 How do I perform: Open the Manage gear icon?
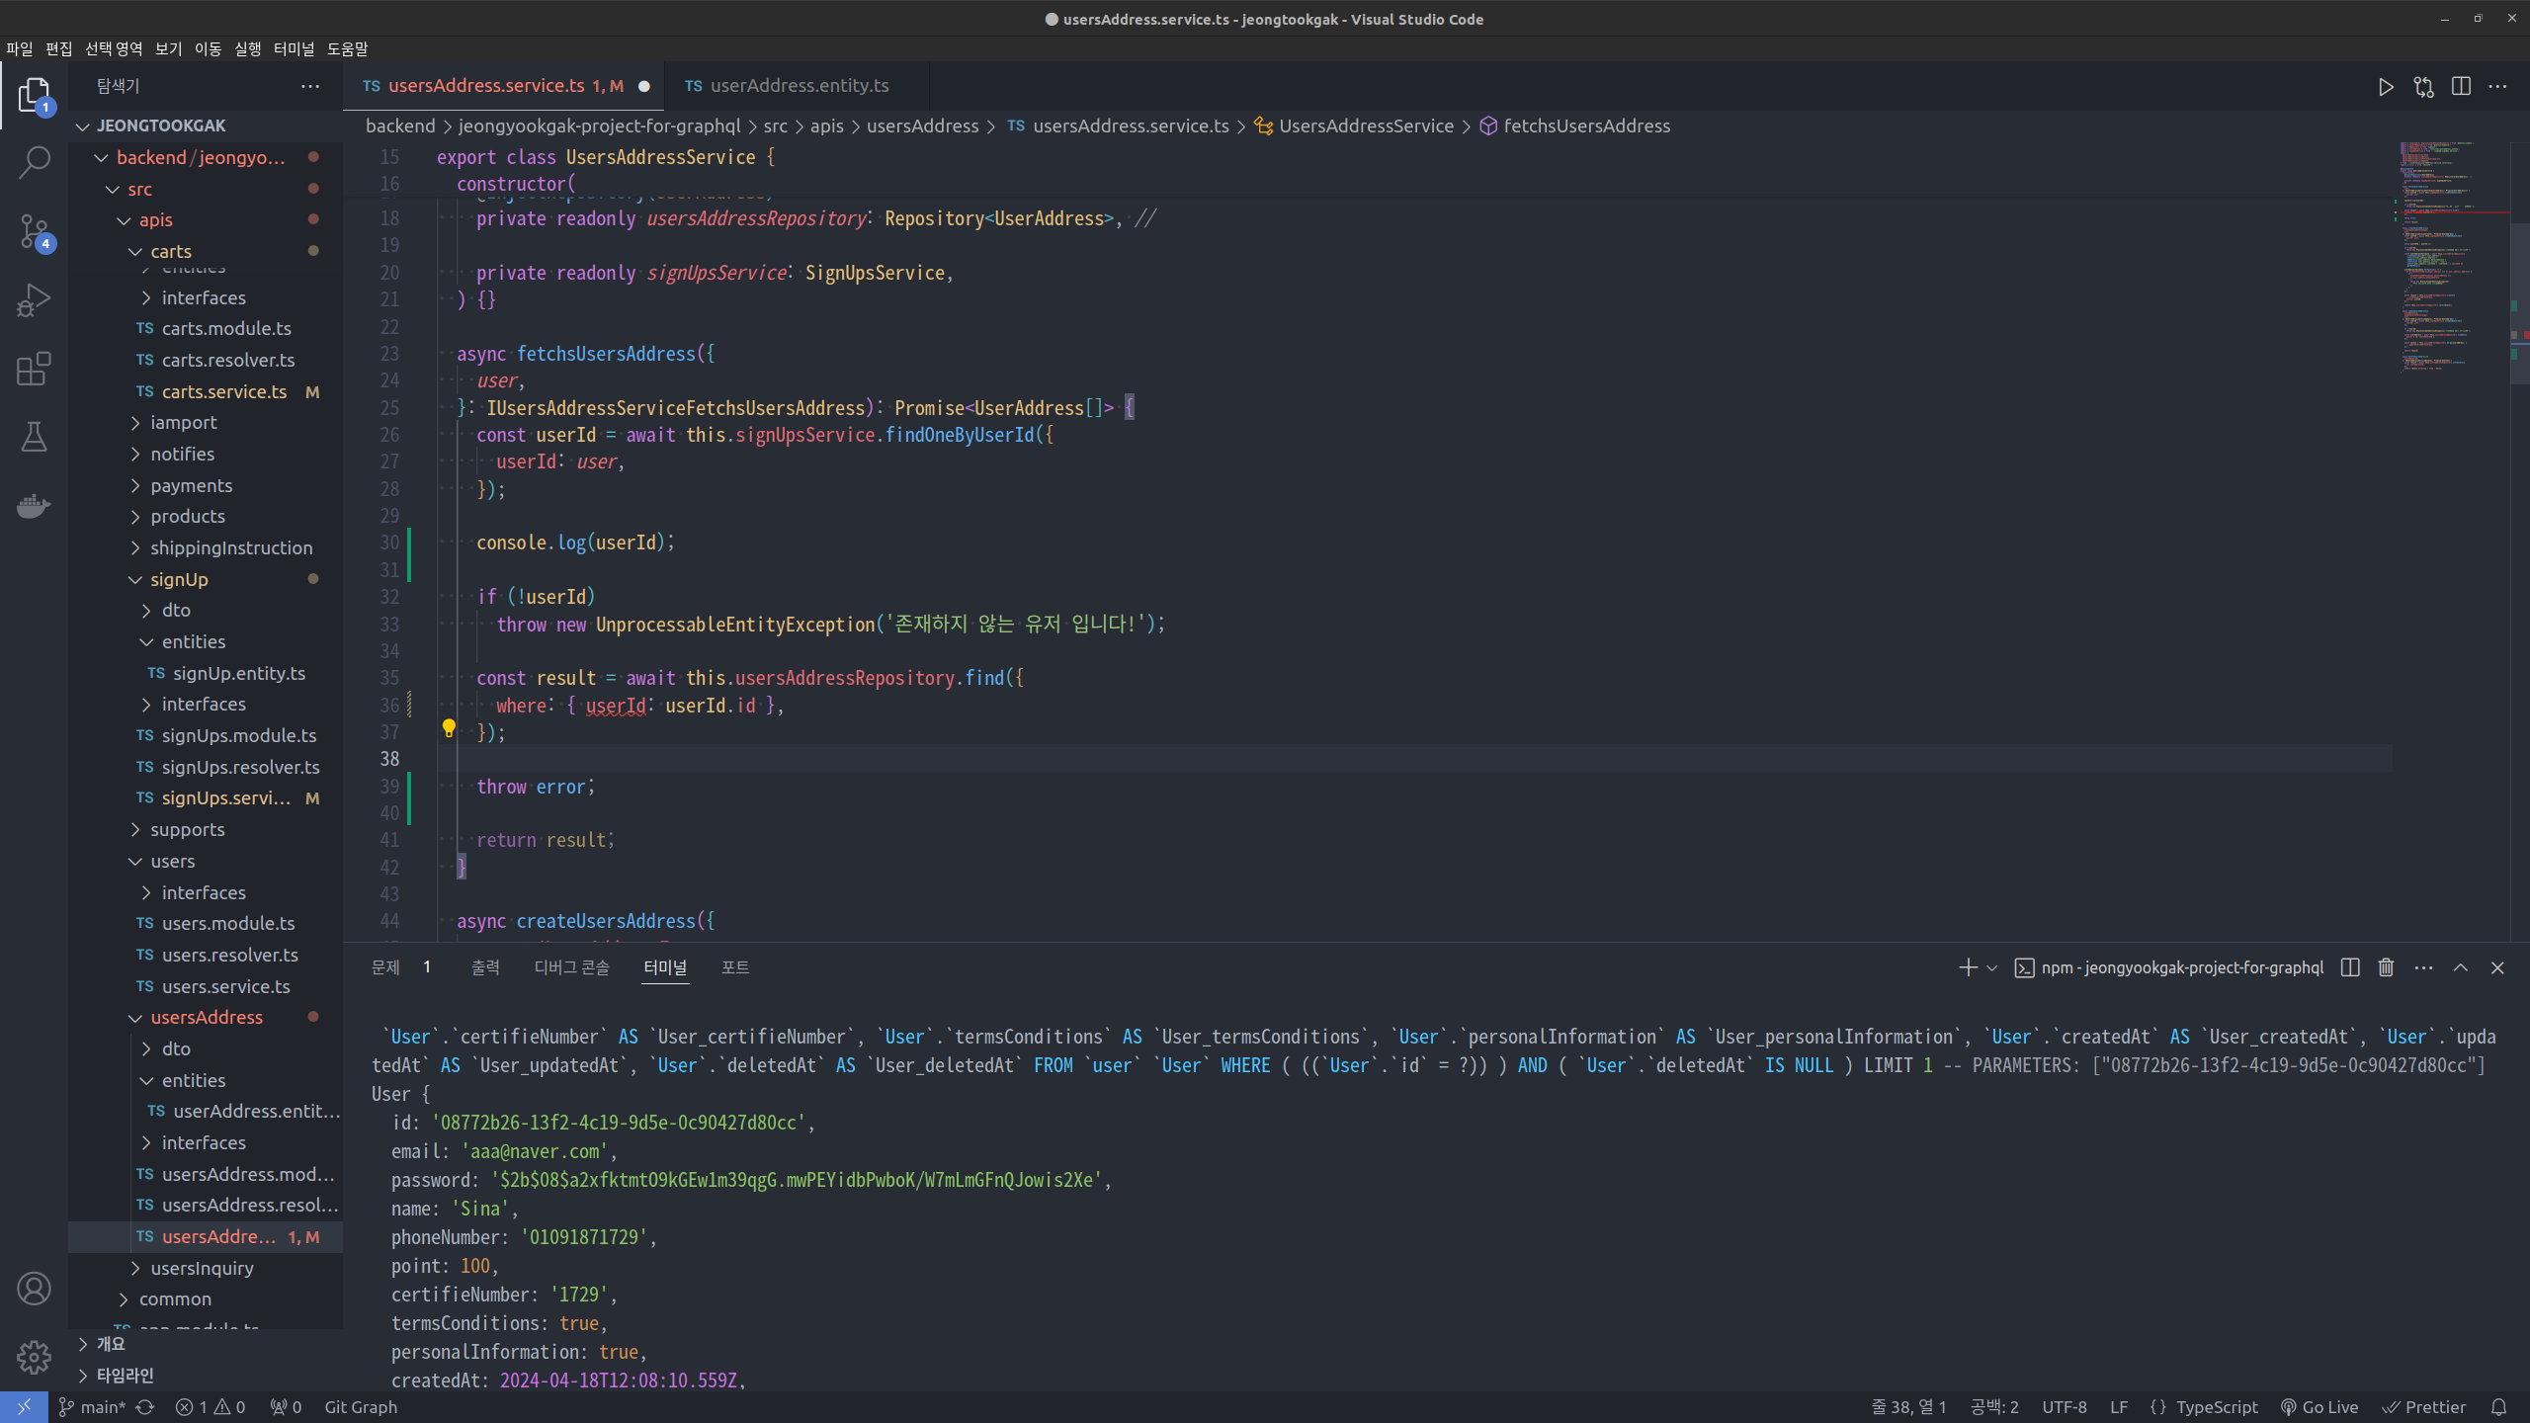pyautogui.click(x=34, y=1357)
